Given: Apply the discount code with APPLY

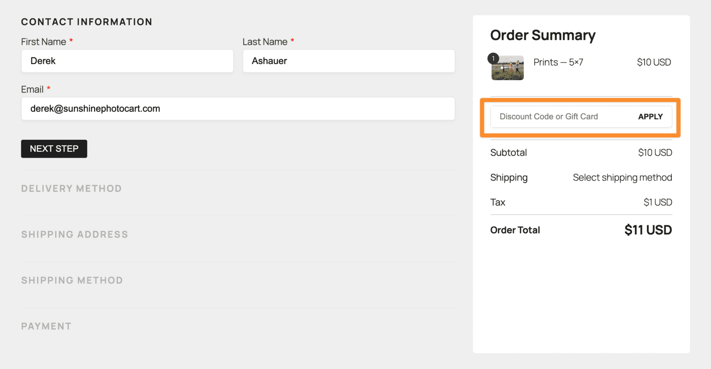Looking at the screenshot, I should (650, 117).
